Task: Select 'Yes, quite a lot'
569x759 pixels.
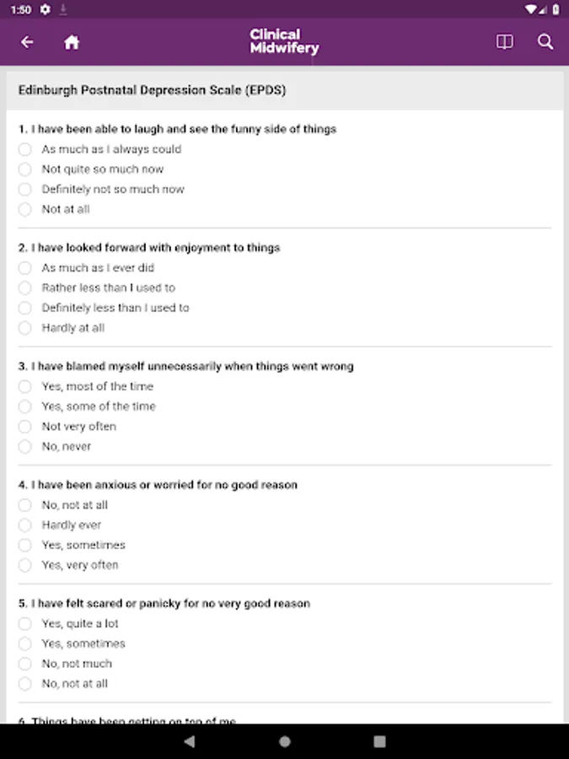Action: (x=25, y=624)
